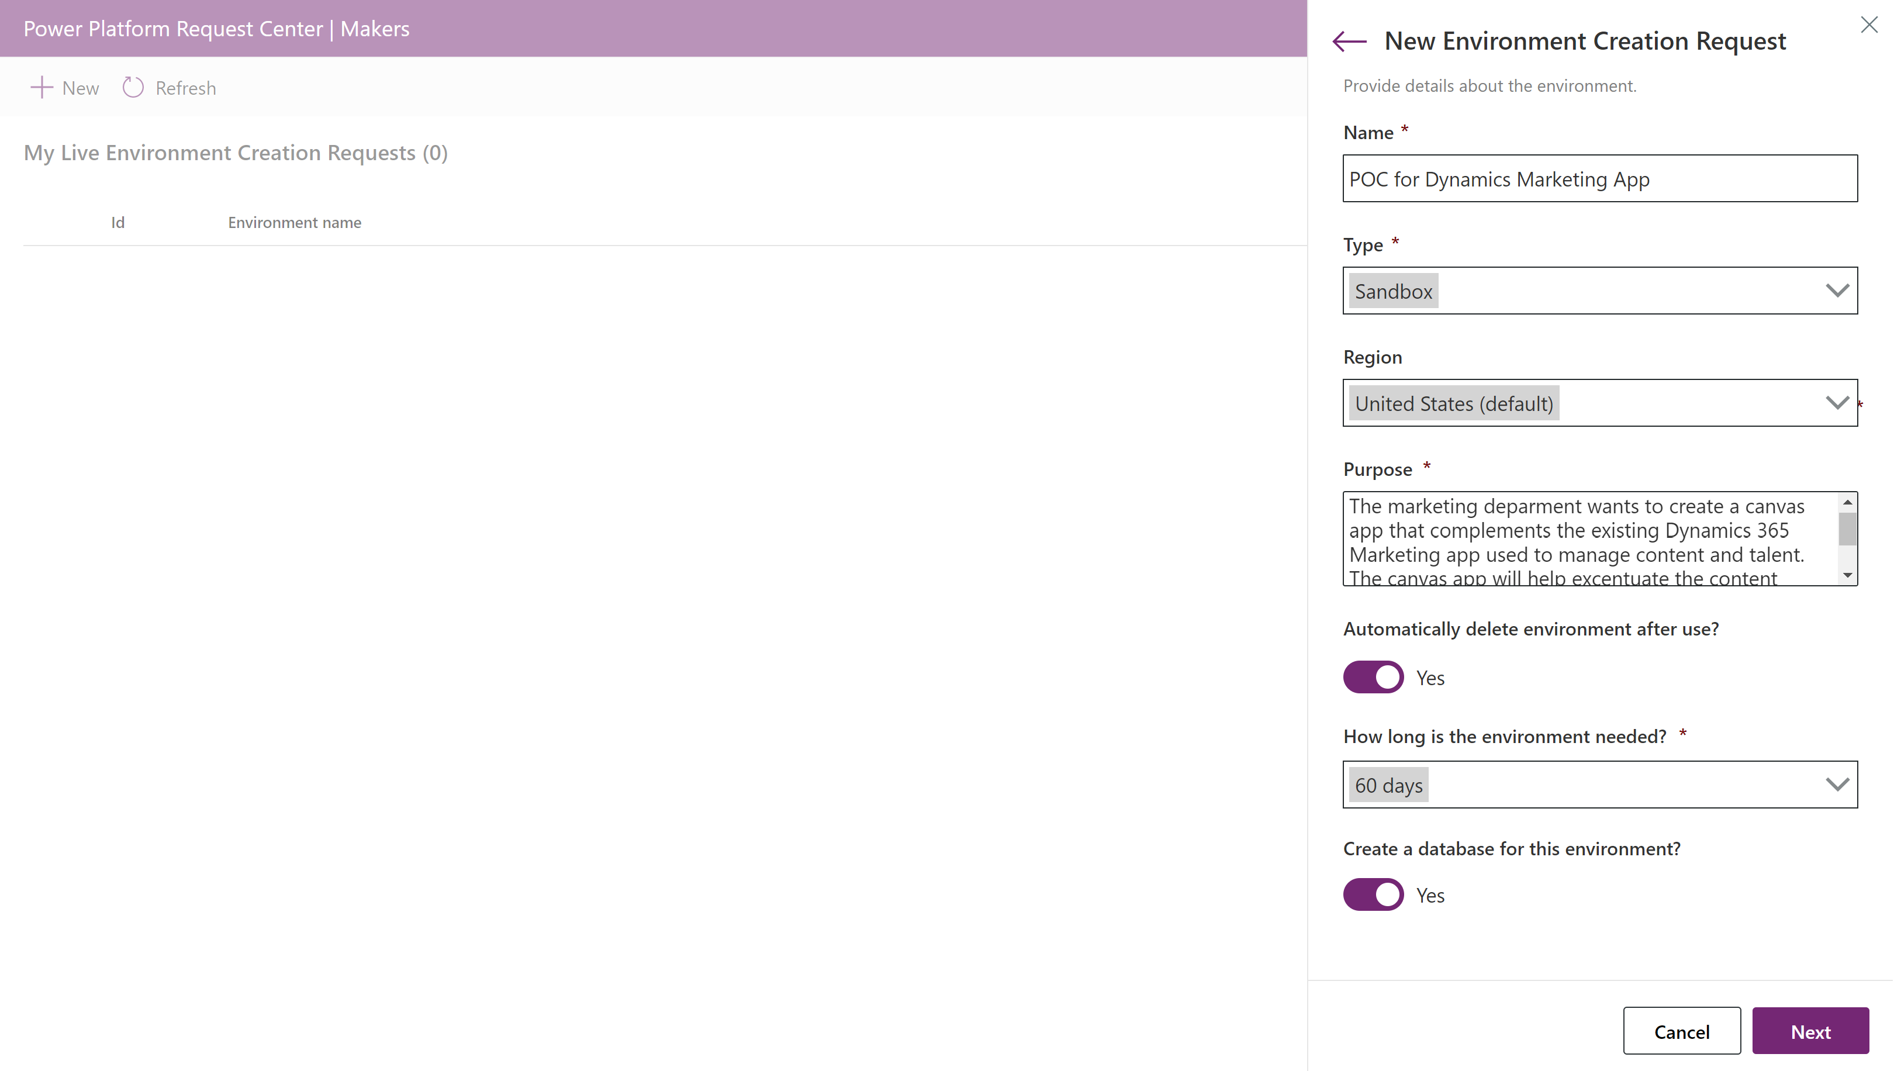Viewport: 1894px width, 1071px height.
Task: Click the back arrow in request panel
Action: click(x=1349, y=41)
